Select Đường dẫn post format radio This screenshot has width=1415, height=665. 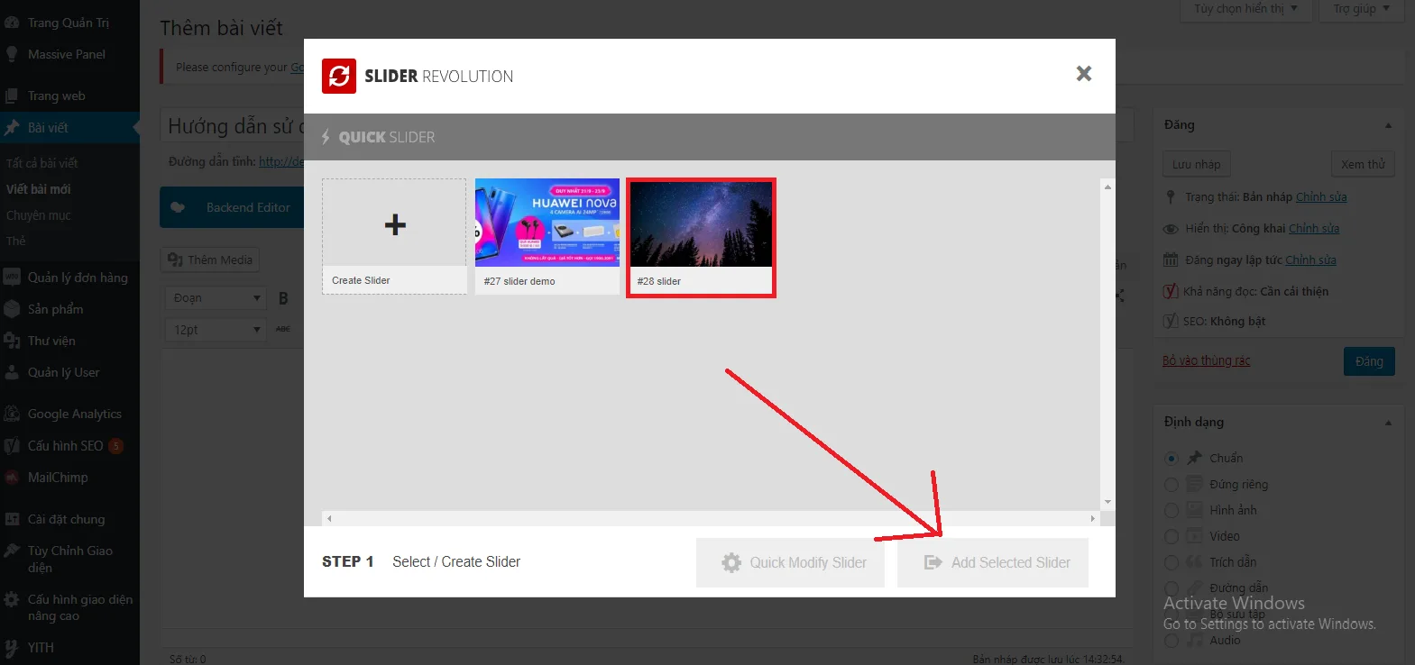pos(1172,589)
